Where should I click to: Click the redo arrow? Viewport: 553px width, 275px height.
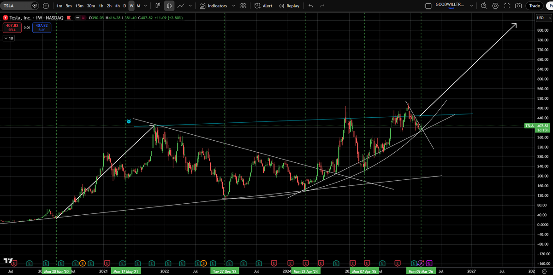[x=322, y=6]
